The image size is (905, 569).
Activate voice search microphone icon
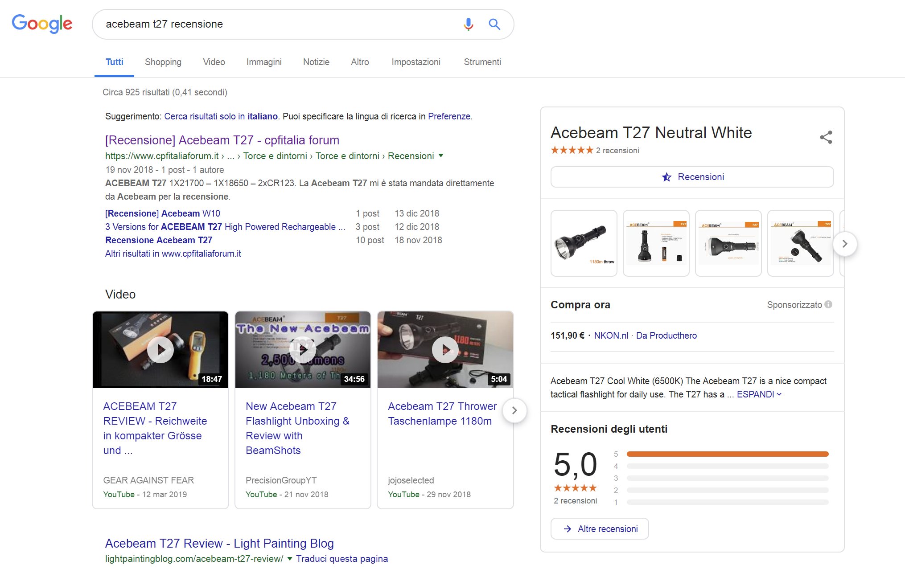(468, 24)
